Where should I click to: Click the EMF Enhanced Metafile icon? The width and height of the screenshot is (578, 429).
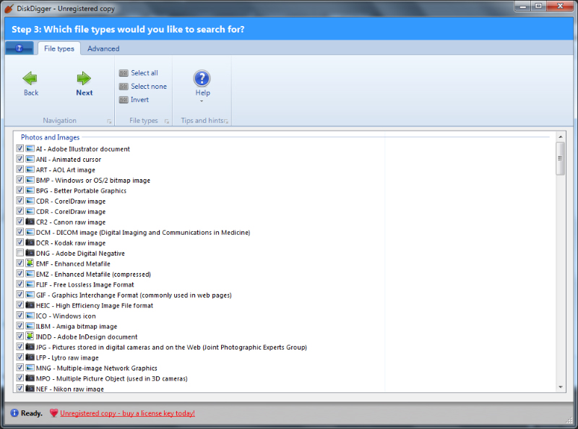pos(30,263)
